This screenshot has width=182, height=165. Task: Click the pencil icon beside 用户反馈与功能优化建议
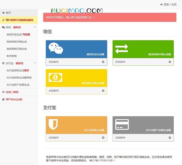pyautogui.click(x=3, y=20)
